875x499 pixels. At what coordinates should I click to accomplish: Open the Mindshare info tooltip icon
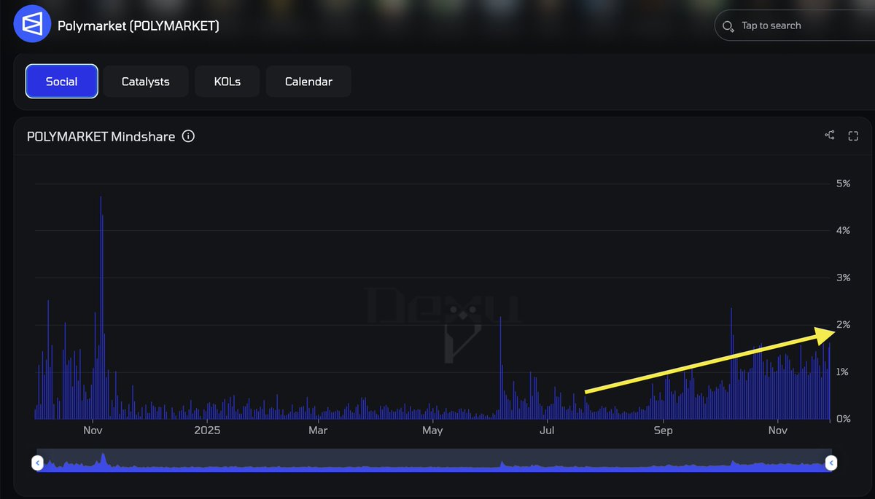point(188,136)
